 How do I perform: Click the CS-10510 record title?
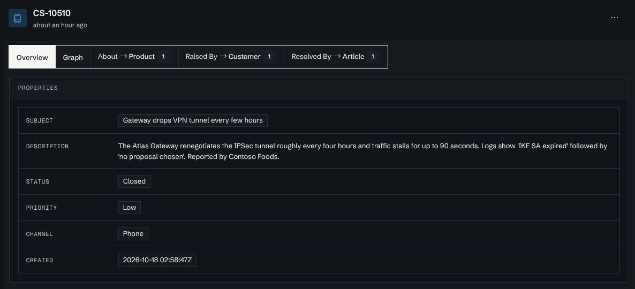52,13
